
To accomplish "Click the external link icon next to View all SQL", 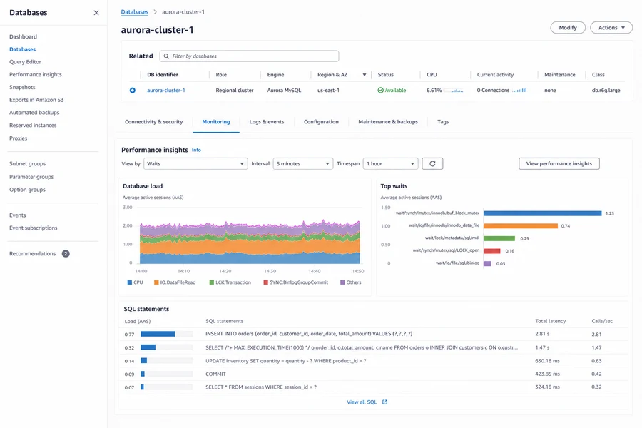I will pos(385,402).
